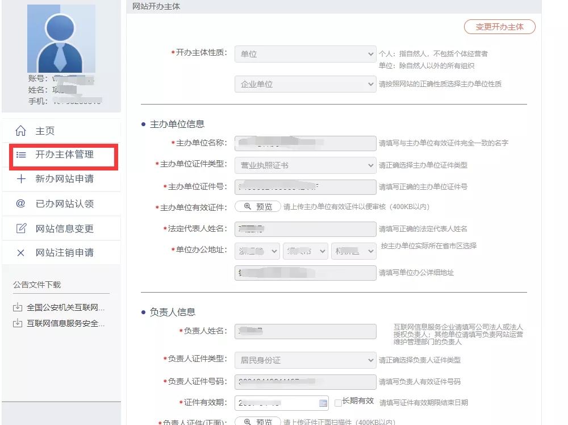The image size is (568, 425).
Task: Click the home icon beside 主页
Action: 21,131
